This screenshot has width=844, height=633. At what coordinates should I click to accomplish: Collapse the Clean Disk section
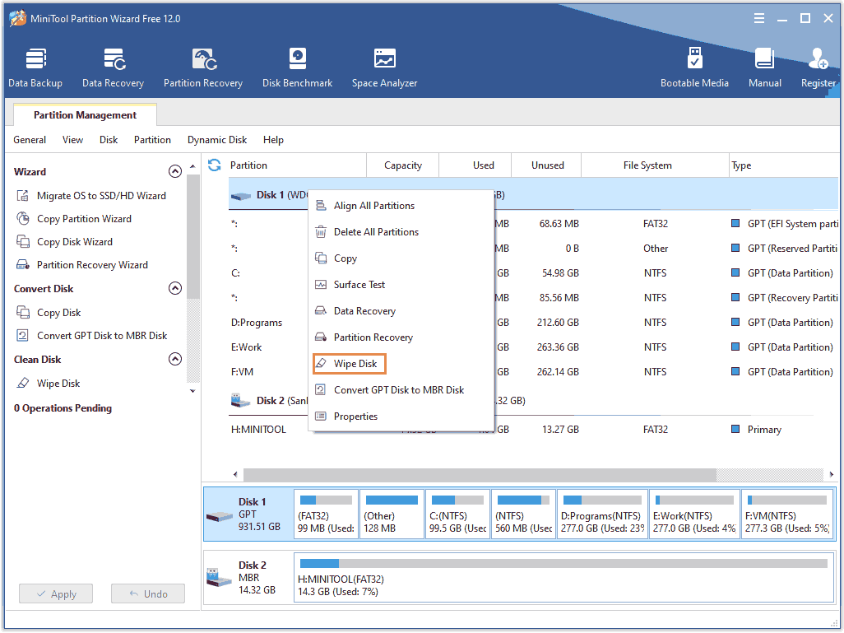(x=175, y=359)
